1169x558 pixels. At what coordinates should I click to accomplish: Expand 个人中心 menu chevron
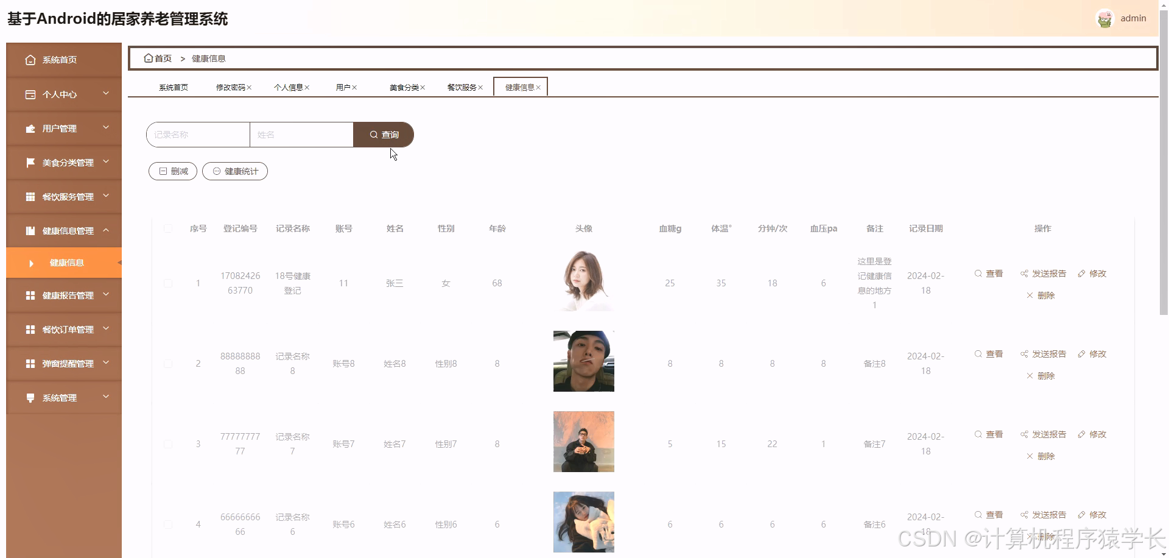[x=106, y=94]
